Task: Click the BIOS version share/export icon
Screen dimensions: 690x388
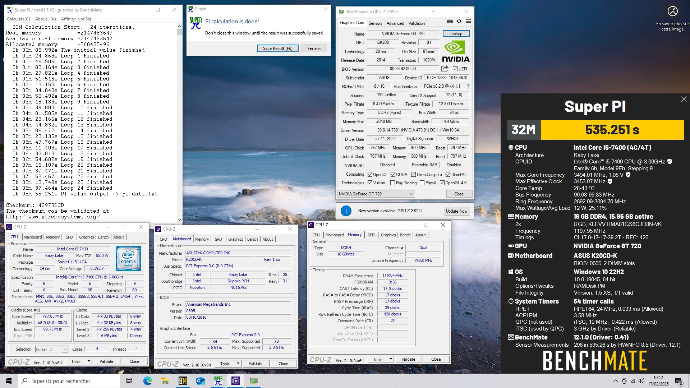Action: (445, 69)
